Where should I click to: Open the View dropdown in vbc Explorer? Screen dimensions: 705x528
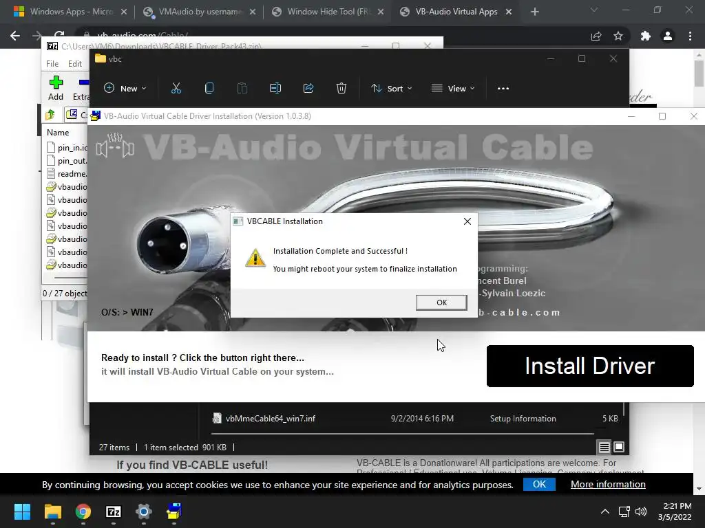(x=453, y=89)
